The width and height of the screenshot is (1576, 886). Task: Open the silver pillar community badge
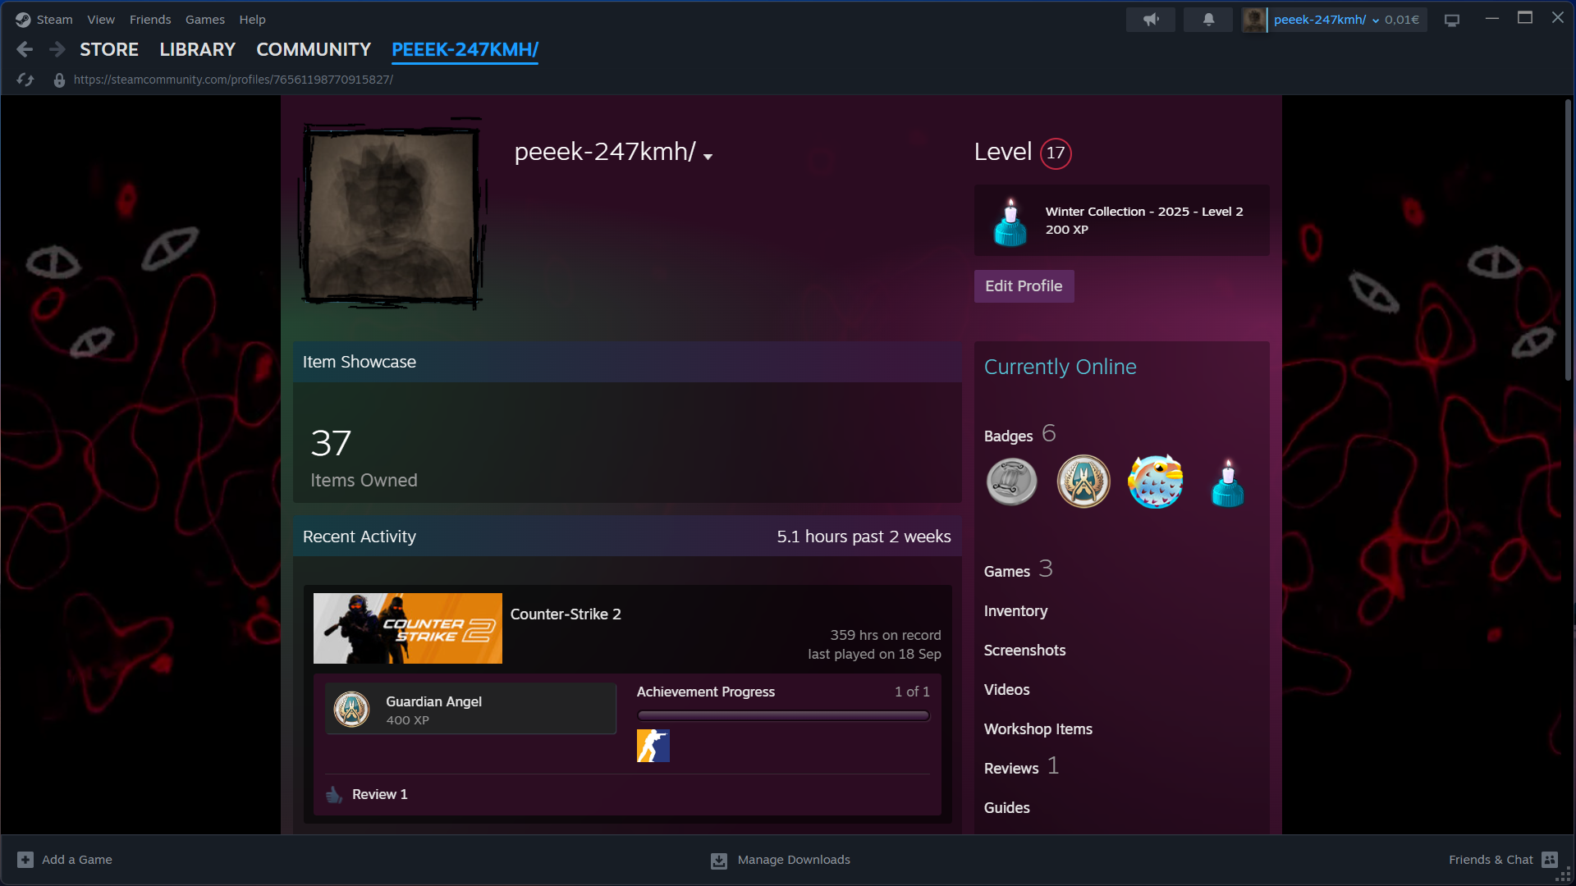coord(1011,482)
